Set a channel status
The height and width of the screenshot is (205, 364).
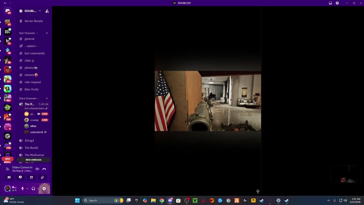point(36,108)
